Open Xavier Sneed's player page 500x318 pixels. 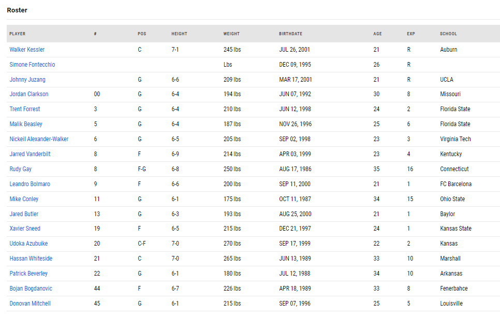(25, 229)
